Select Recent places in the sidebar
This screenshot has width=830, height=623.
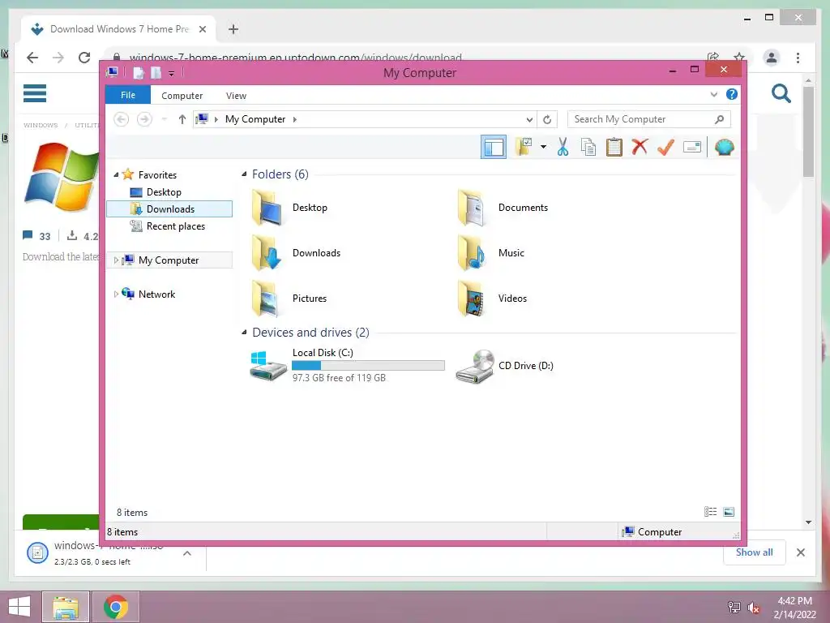point(176,226)
